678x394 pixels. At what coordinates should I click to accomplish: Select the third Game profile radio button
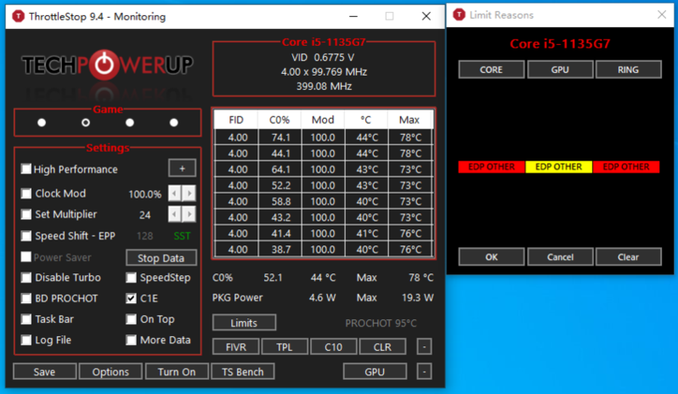[130, 122]
